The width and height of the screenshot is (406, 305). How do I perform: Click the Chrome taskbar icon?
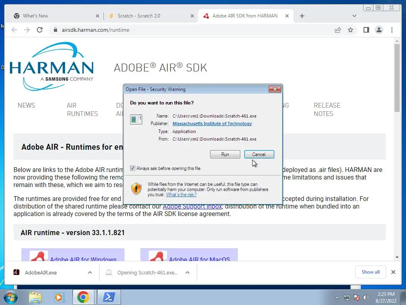(83, 297)
